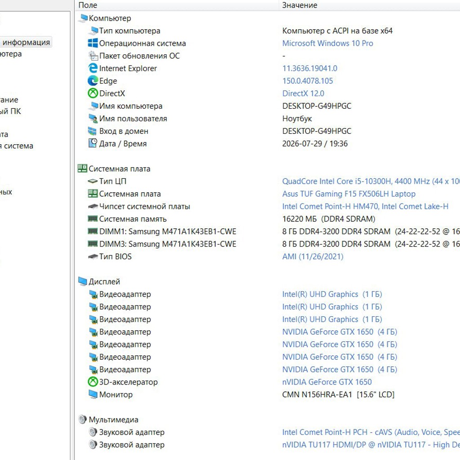Select the Чипсет системной платы row label
This screenshot has width=460, height=460.
point(145,207)
